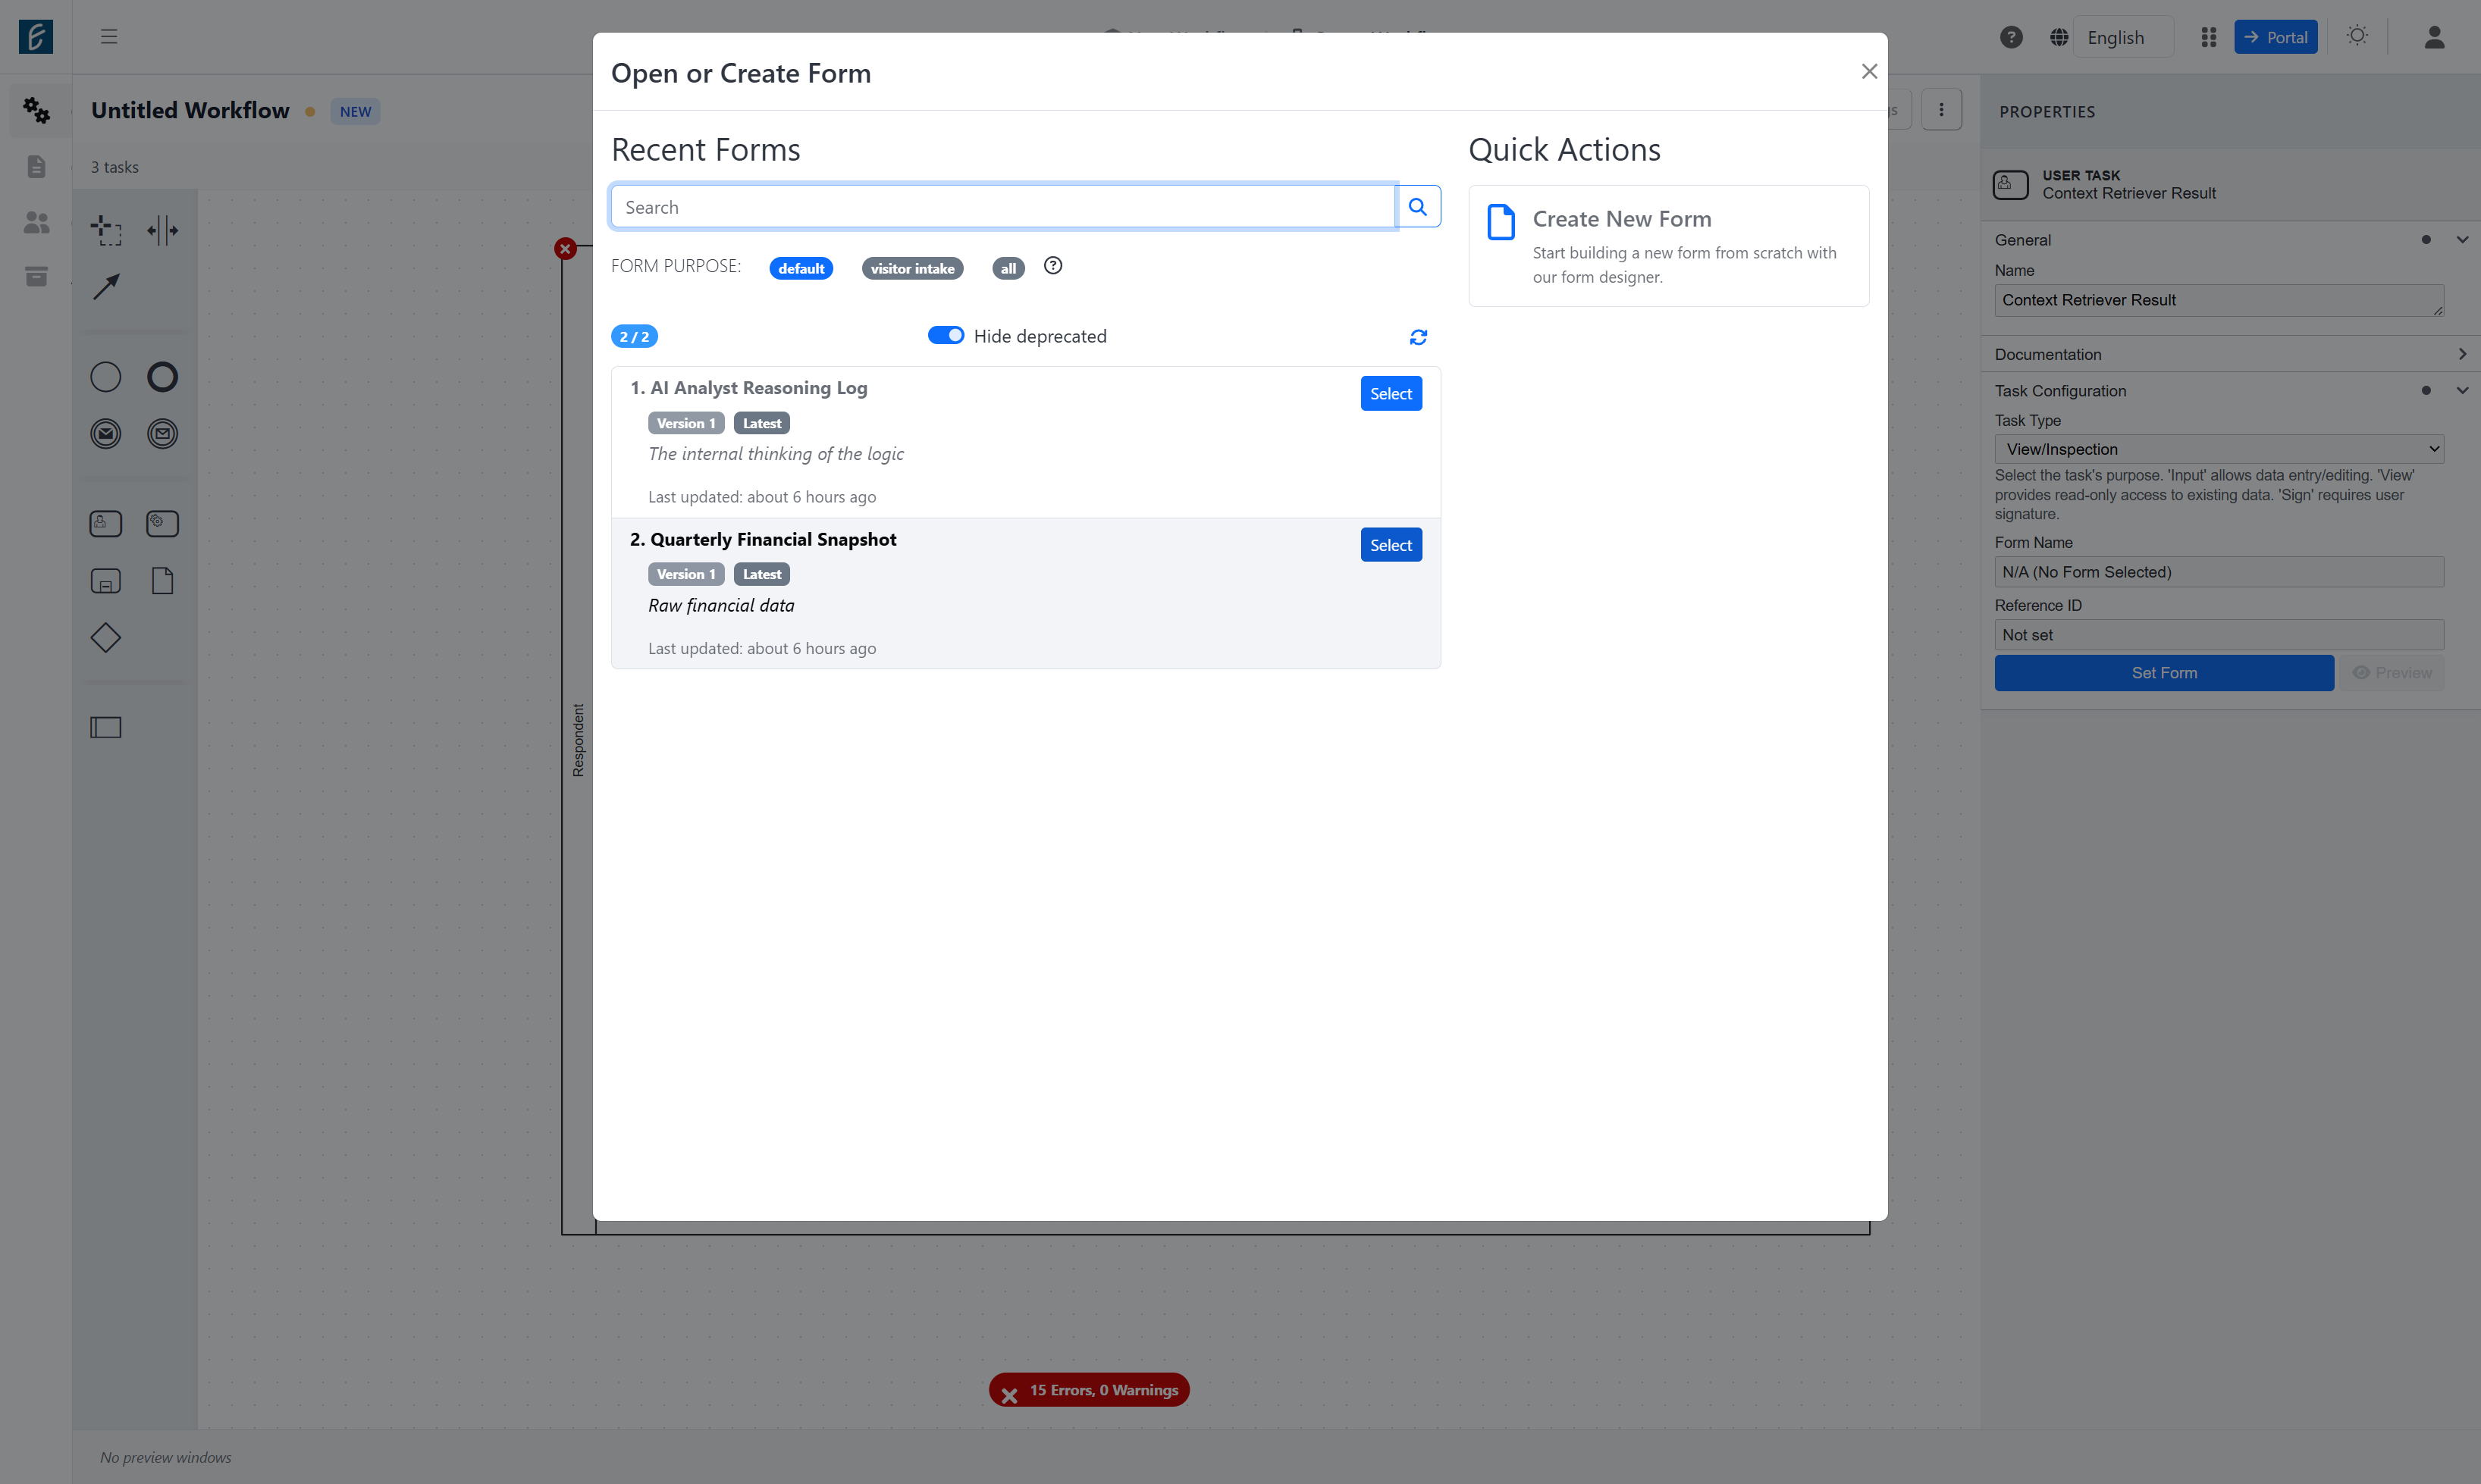Select the Quarterly Financial Snapshot form
Image resolution: width=2481 pixels, height=1484 pixels.
tap(1391, 545)
